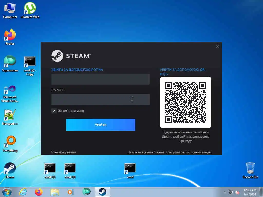The height and width of the screenshot is (197, 263).
Task: Select the Notepad++ desktop shortcut
Action: 10,117
